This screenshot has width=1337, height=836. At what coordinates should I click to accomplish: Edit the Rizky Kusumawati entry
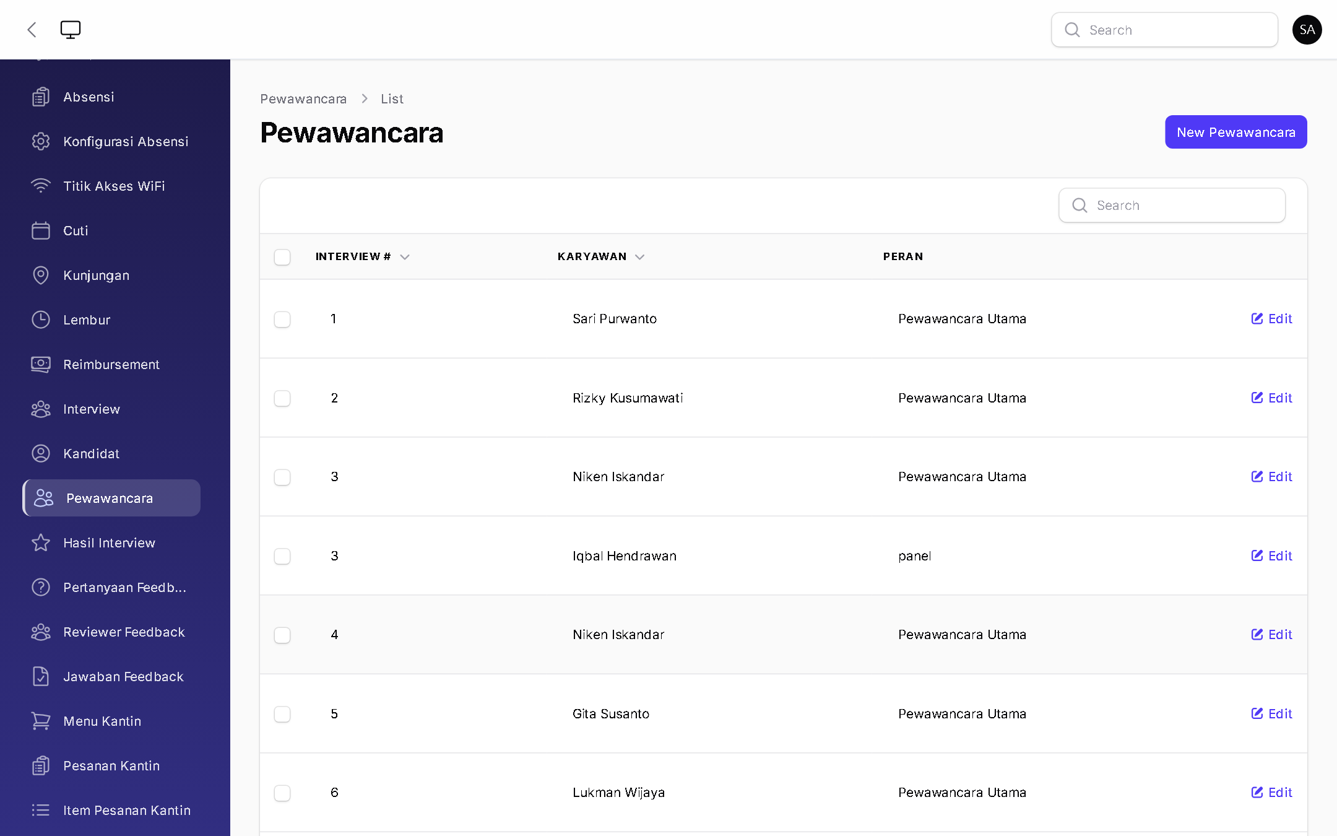click(x=1271, y=398)
